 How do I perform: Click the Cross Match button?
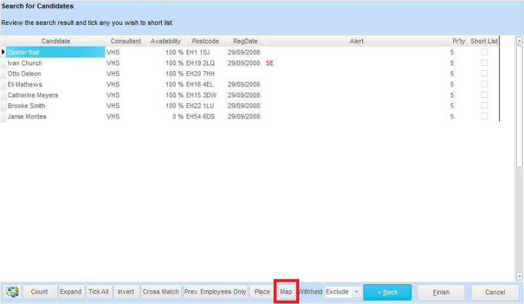[160, 292]
